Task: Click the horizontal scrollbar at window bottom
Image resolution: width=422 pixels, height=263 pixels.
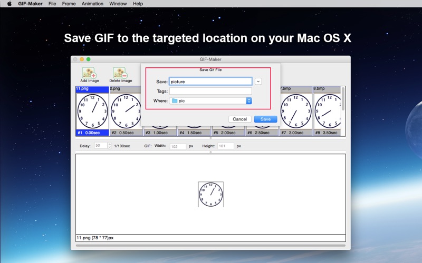Action: coord(210,245)
